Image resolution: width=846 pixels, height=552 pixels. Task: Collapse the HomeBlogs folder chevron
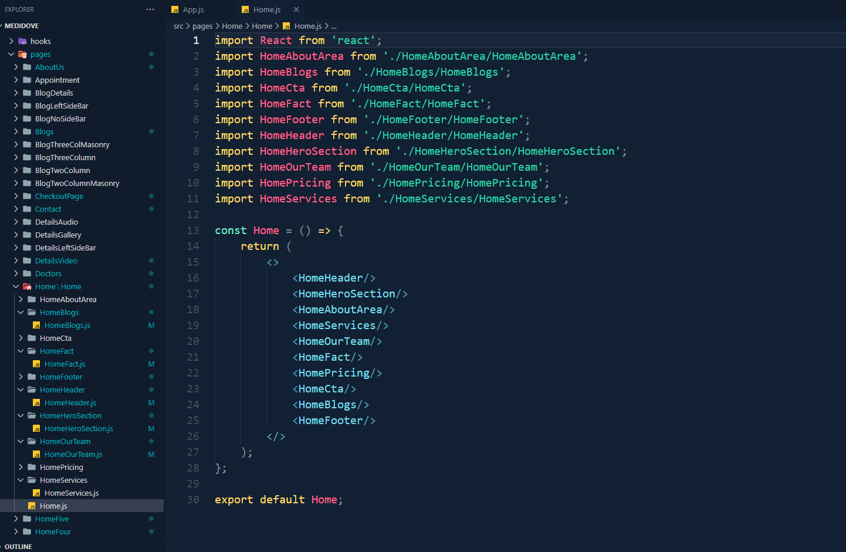pyautogui.click(x=21, y=312)
